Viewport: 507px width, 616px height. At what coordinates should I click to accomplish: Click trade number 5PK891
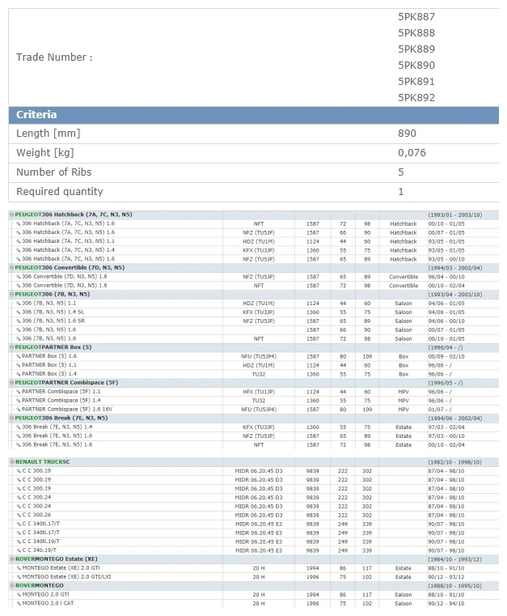click(416, 82)
